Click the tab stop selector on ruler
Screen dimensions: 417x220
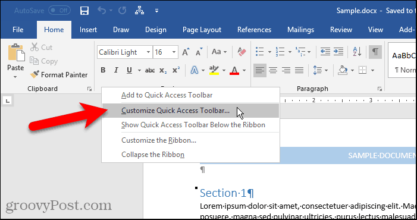(8, 100)
